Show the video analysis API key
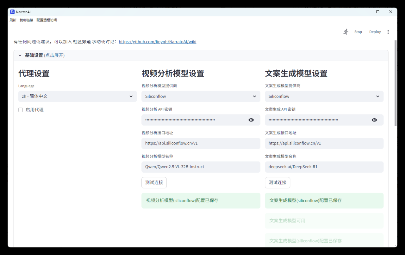405x255 pixels. (x=251, y=120)
